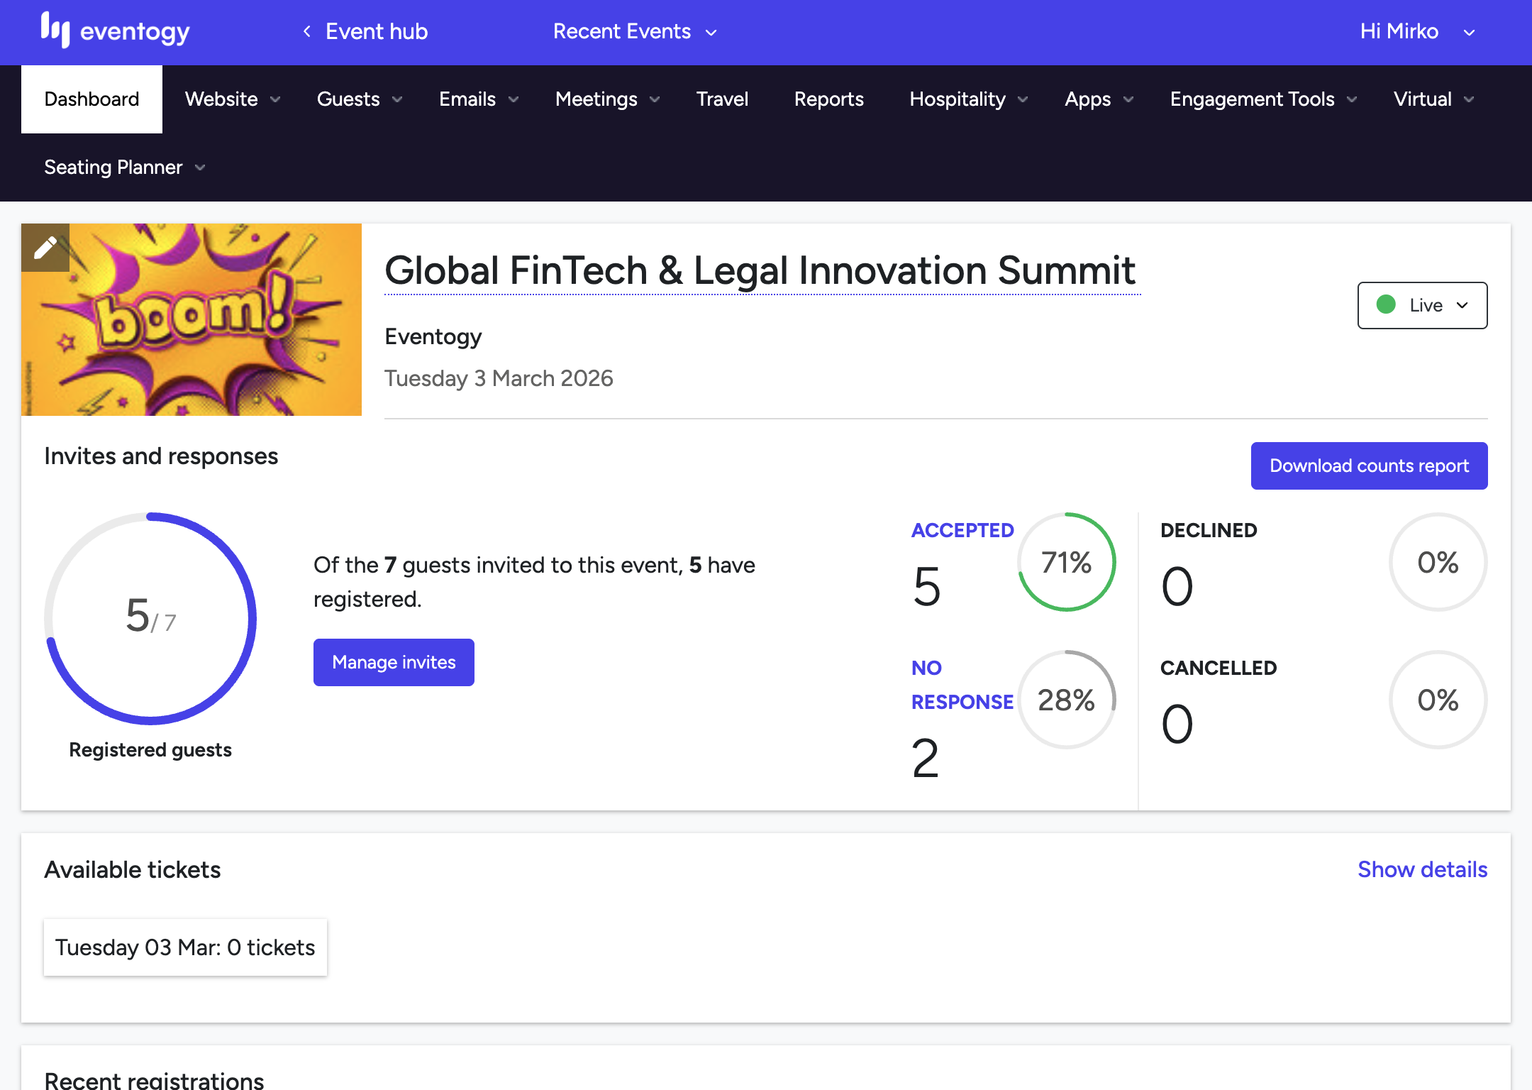This screenshot has width=1532, height=1090.
Task: Open the Engagement Tools menu
Action: click(1263, 99)
